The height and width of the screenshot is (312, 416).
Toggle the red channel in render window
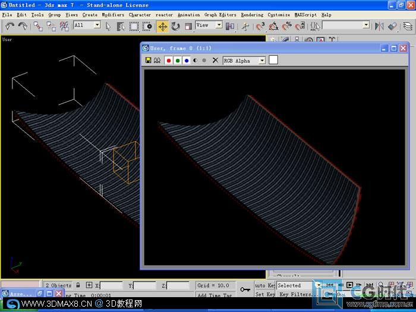168,61
